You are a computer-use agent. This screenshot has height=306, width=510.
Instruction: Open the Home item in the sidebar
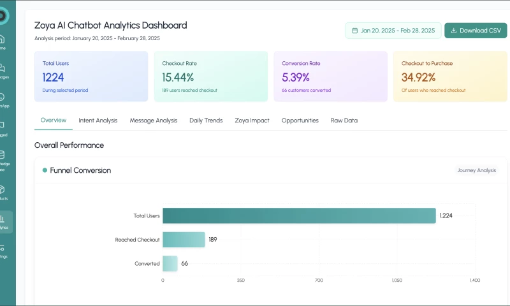tap(3, 42)
